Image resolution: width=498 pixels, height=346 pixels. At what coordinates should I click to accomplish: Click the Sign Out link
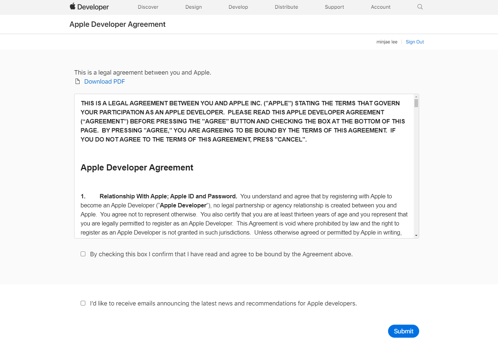pos(415,42)
